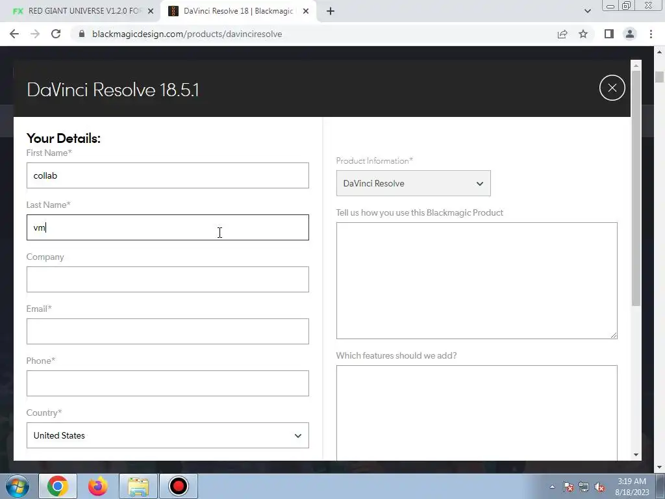Click the network status tray icon
The height and width of the screenshot is (499, 665).
(584, 487)
